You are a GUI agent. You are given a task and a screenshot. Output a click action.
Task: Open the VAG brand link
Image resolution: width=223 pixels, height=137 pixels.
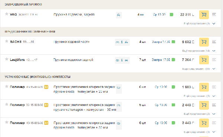coord(13,14)
